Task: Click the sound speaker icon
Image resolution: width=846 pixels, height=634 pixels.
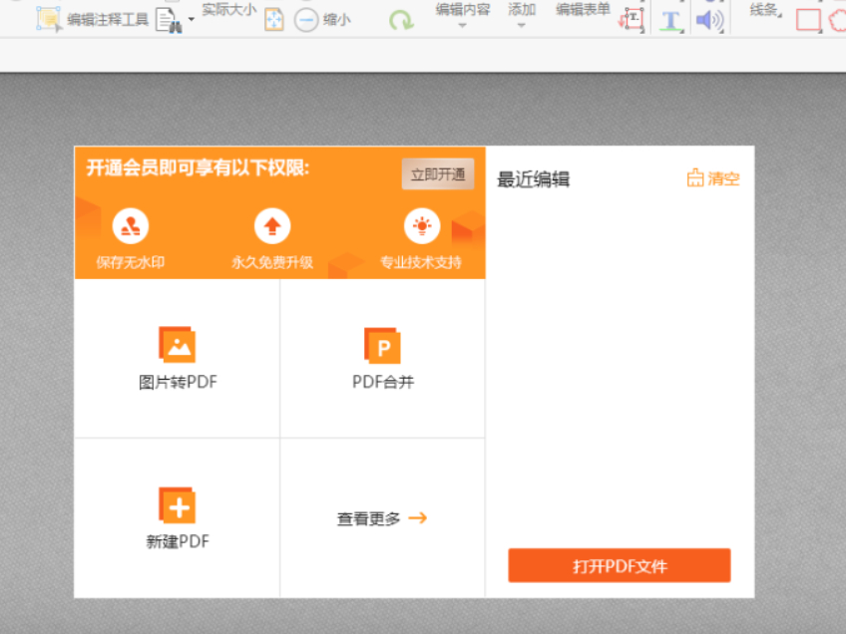Action: point(709,21)
